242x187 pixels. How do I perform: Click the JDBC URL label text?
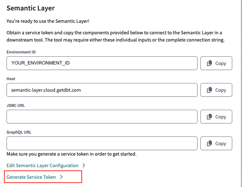pos(16,105)
